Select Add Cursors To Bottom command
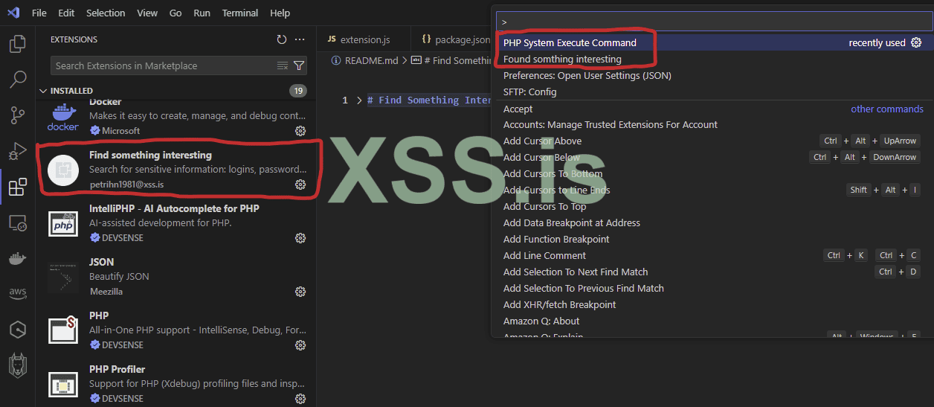Viewport: 934px width, 407px height. pyautogui.click(x=714, y=173)
